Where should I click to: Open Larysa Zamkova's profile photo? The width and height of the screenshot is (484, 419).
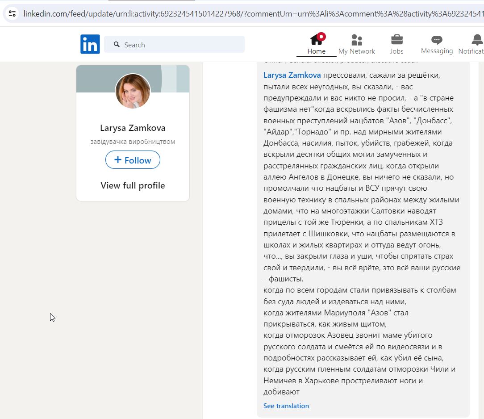pyautogui.click(x=133, y=92)
